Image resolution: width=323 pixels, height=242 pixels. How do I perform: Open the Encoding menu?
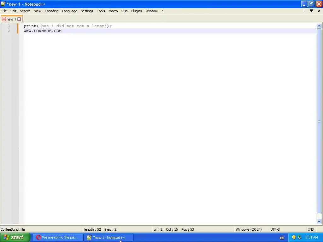click(x=51, y=11)
